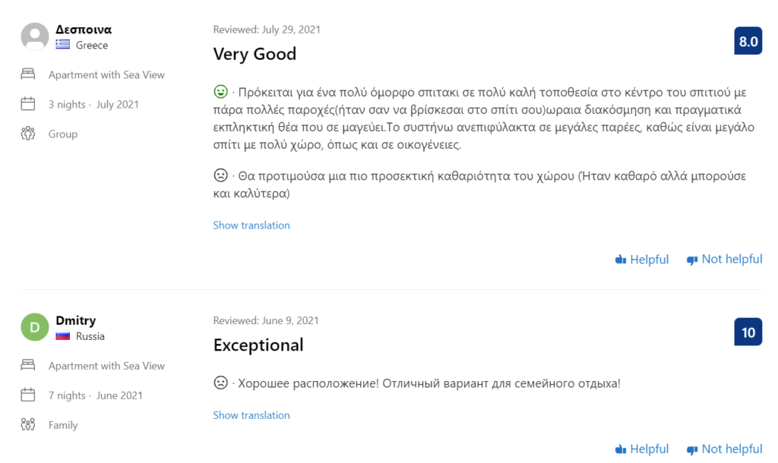Click Δεσποινα's grey profile avatar

click(x=35, y=36)
